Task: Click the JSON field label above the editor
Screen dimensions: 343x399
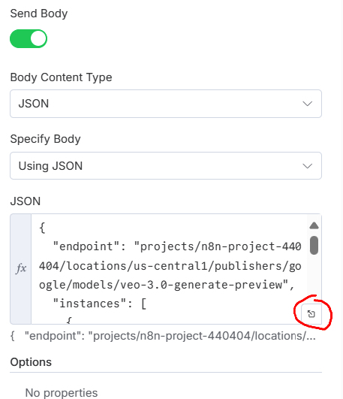Action: (x=26, y=201)
